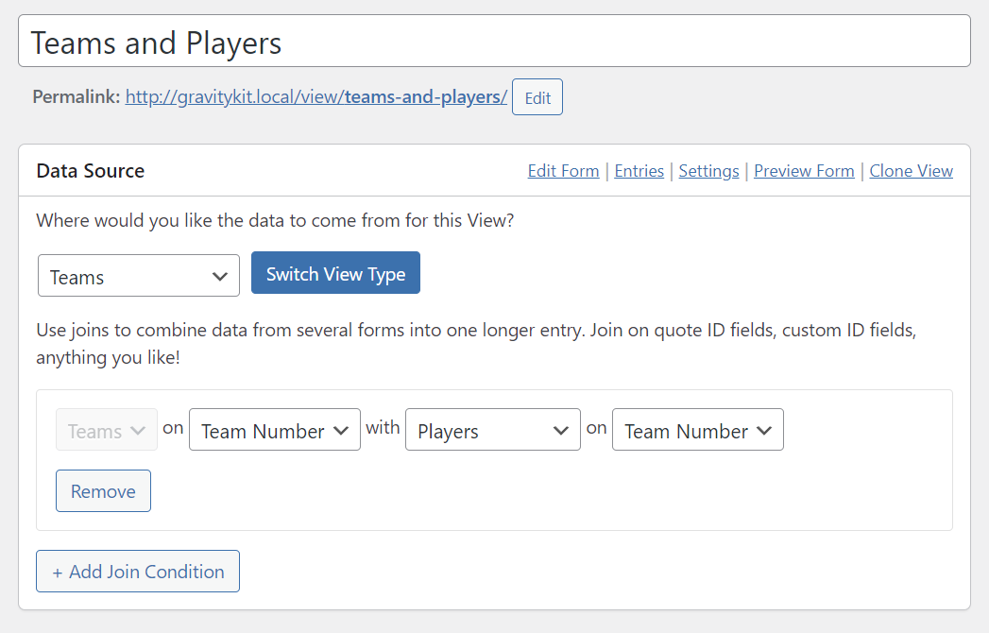Screen dimensions: 989x633
Task: Open the Players join form dropdown
Action: (492, 430)
